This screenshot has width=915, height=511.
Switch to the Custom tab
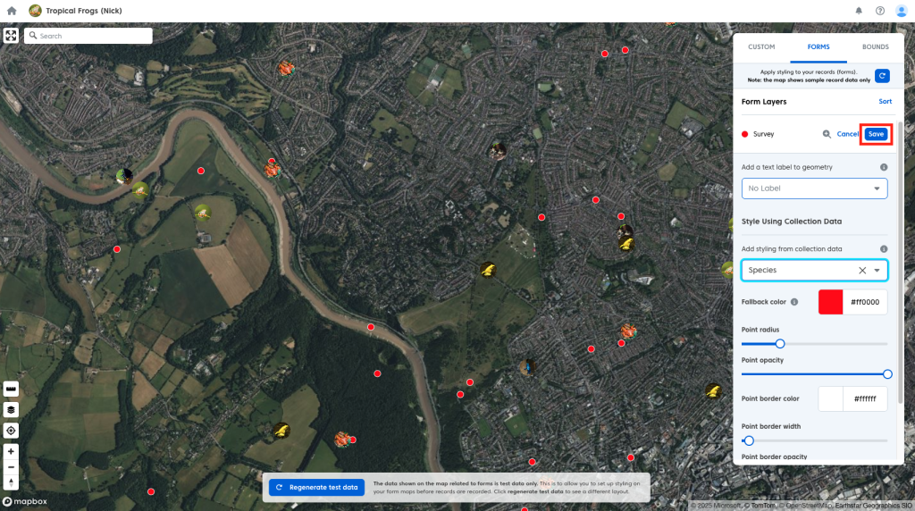pyautogui.click(x=761, y=46)
